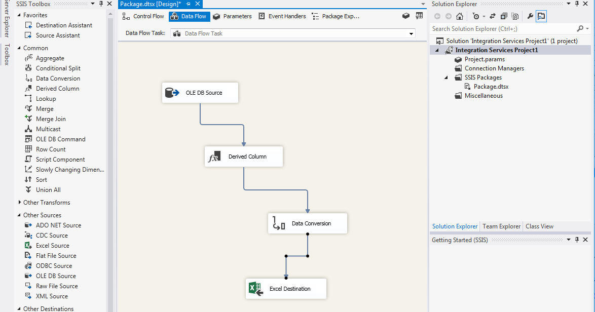Image resolution: width=595 pixels, height=312 pixels.
Task: Toggle auto-hide pin on SSIS Toolbox
Action: pyautogui.click(x=101, y=4)
